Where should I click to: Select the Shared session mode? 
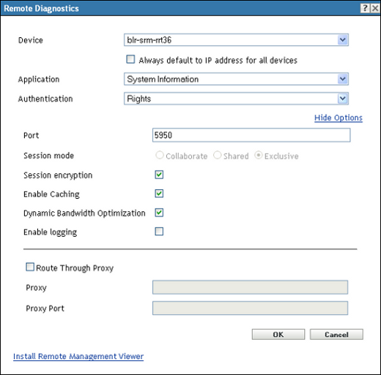[x=217, y=155]
